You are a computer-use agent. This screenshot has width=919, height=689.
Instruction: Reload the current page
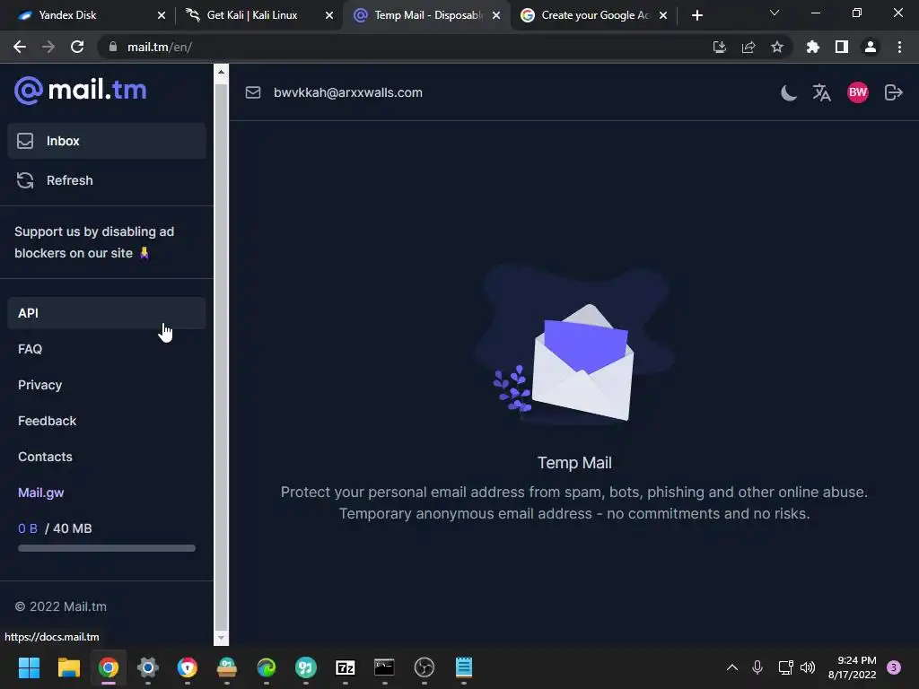(x=77, y=47)
